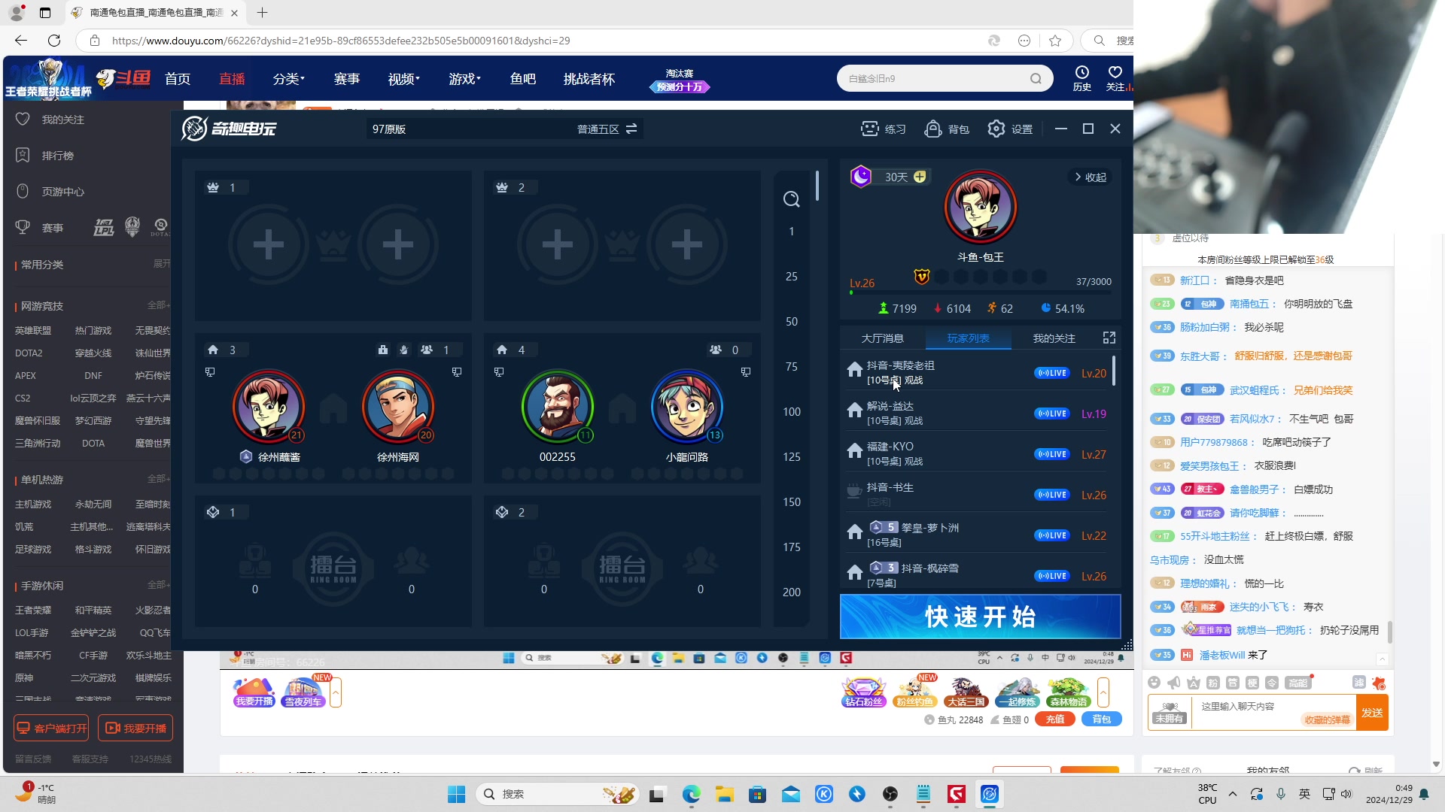This screenshot has height=812, width=1445.
Task: Jump to room number 100 in list
Action: tap(792, 412)
